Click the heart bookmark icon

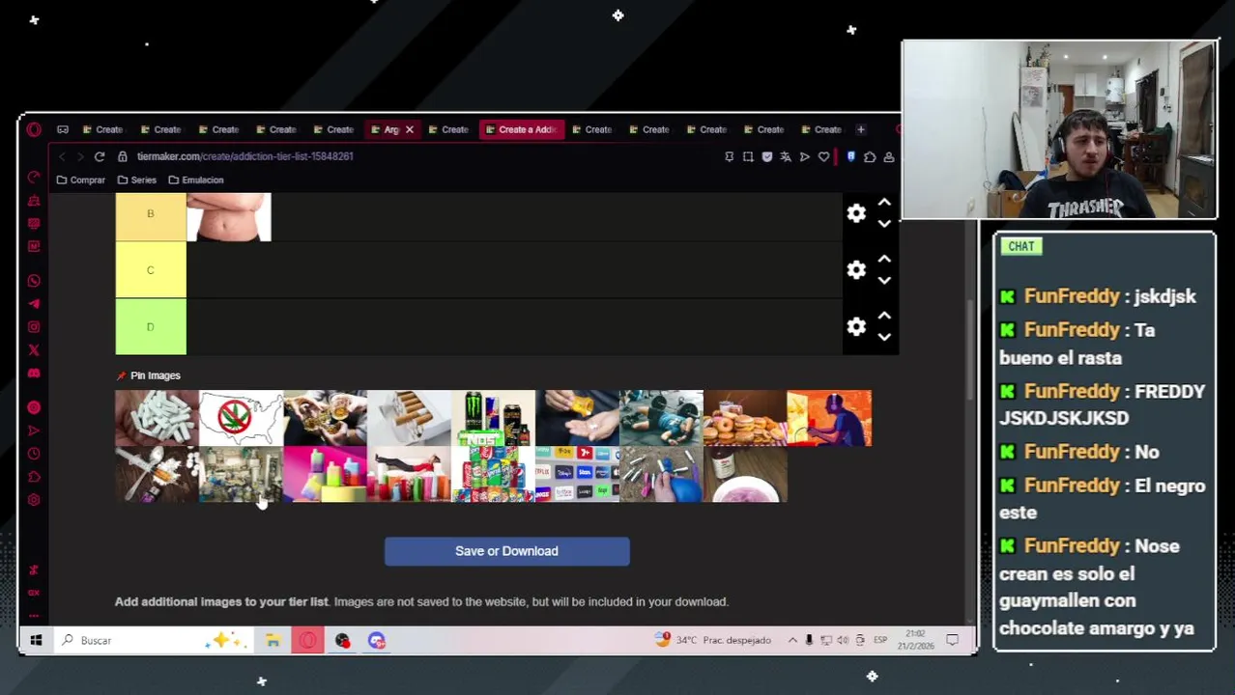click(x=823, y=156)
